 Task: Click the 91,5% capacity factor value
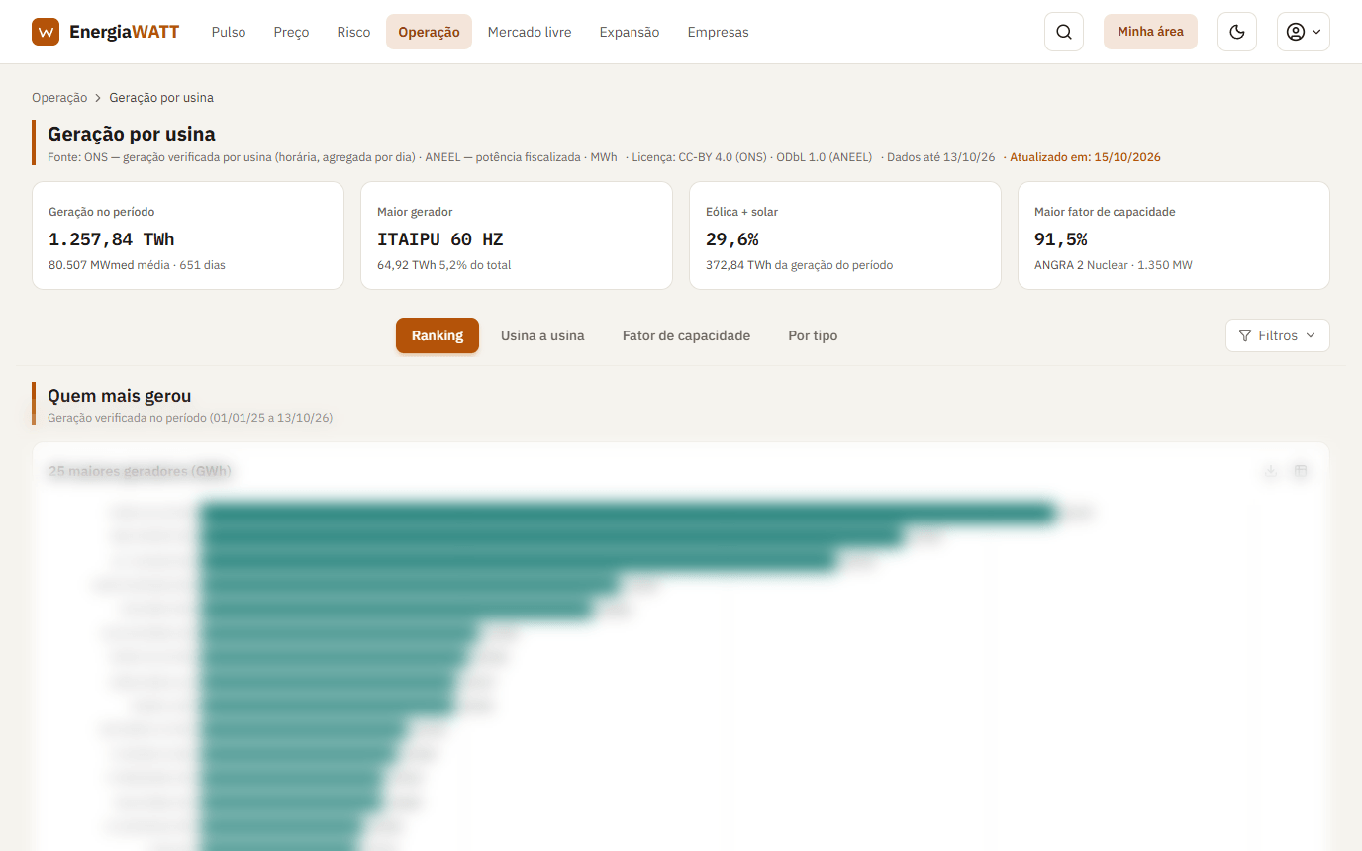[1061, 239]
